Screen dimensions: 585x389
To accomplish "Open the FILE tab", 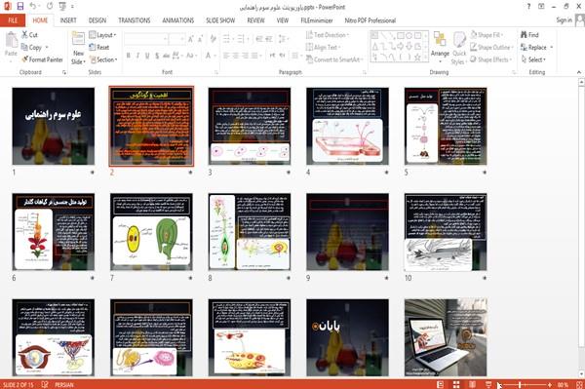I will pyautogui.click(x=13, y=20).
